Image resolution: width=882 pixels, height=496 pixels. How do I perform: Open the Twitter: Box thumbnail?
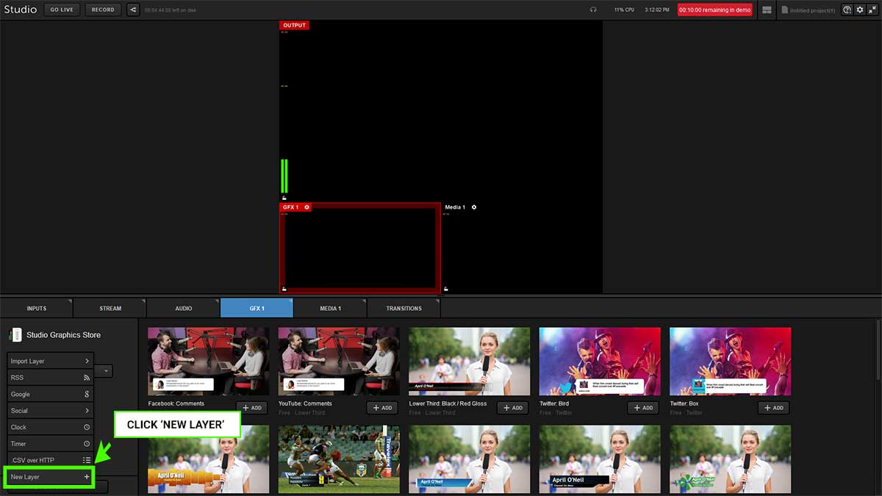click(x=731, y=362)
